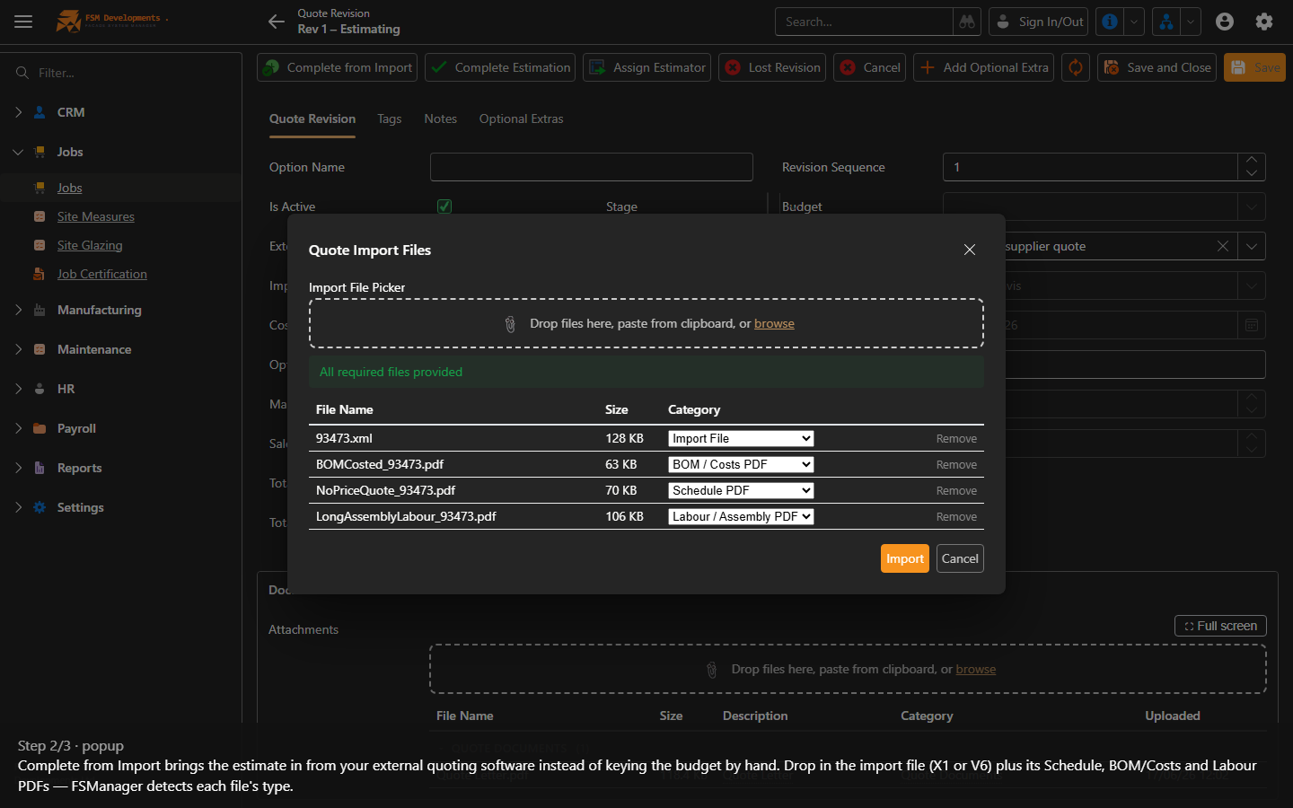Decrease the Revision Sequence value
1293x808 pixels.
click(1252, 173)
